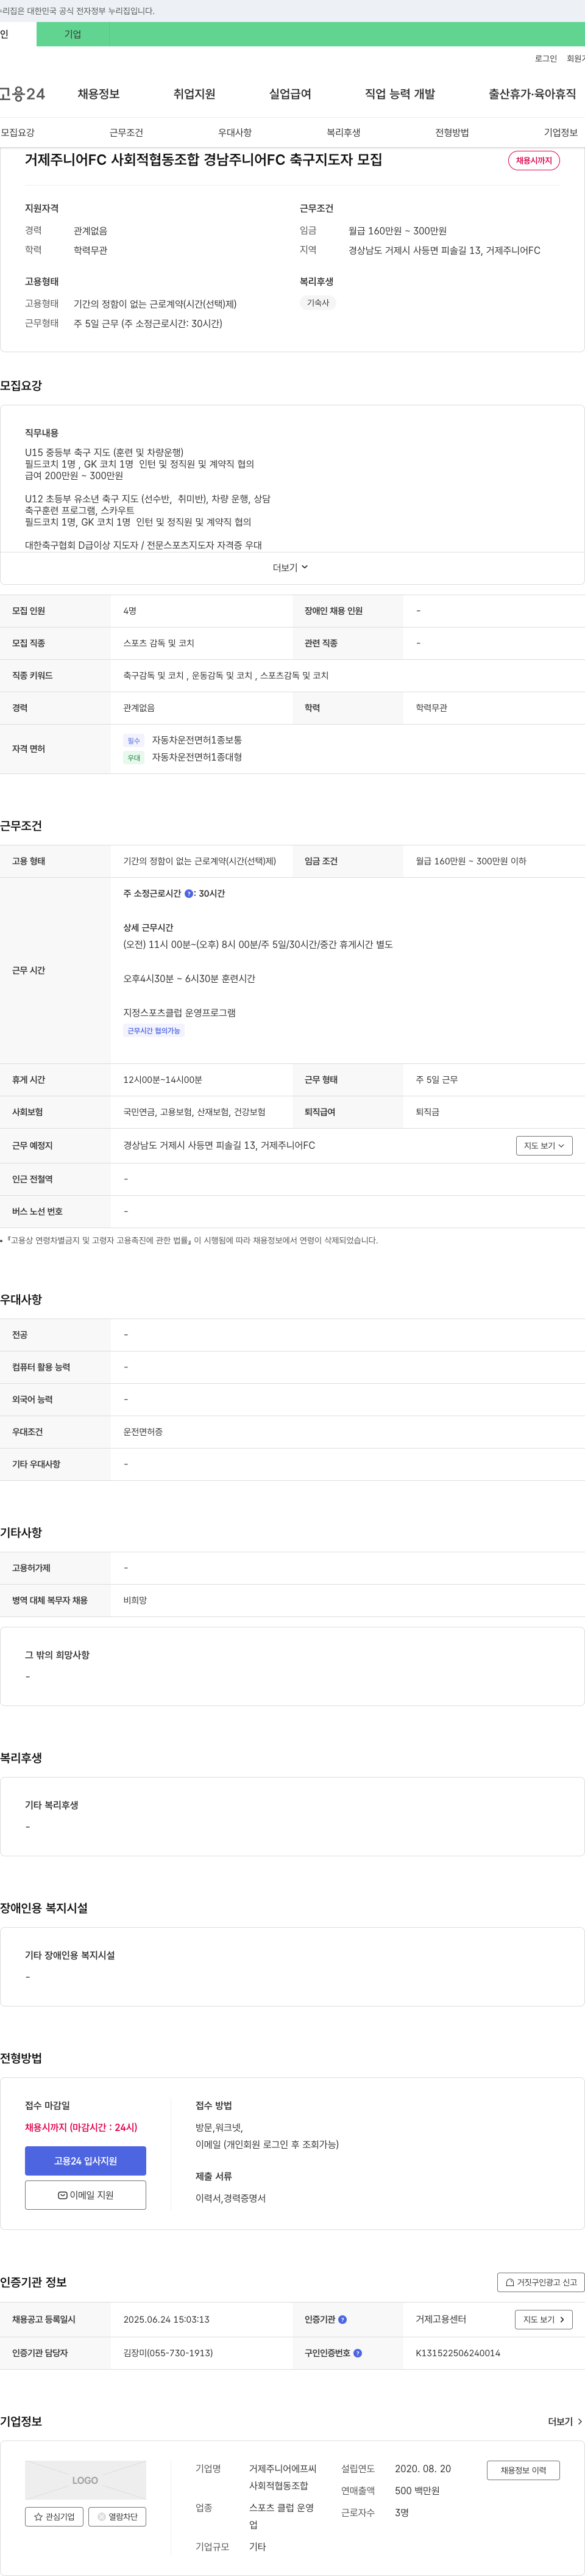Open the 채용정보 이력 button
Viewport: 585px width, 2576px height.
click(x=523, y=2470)
